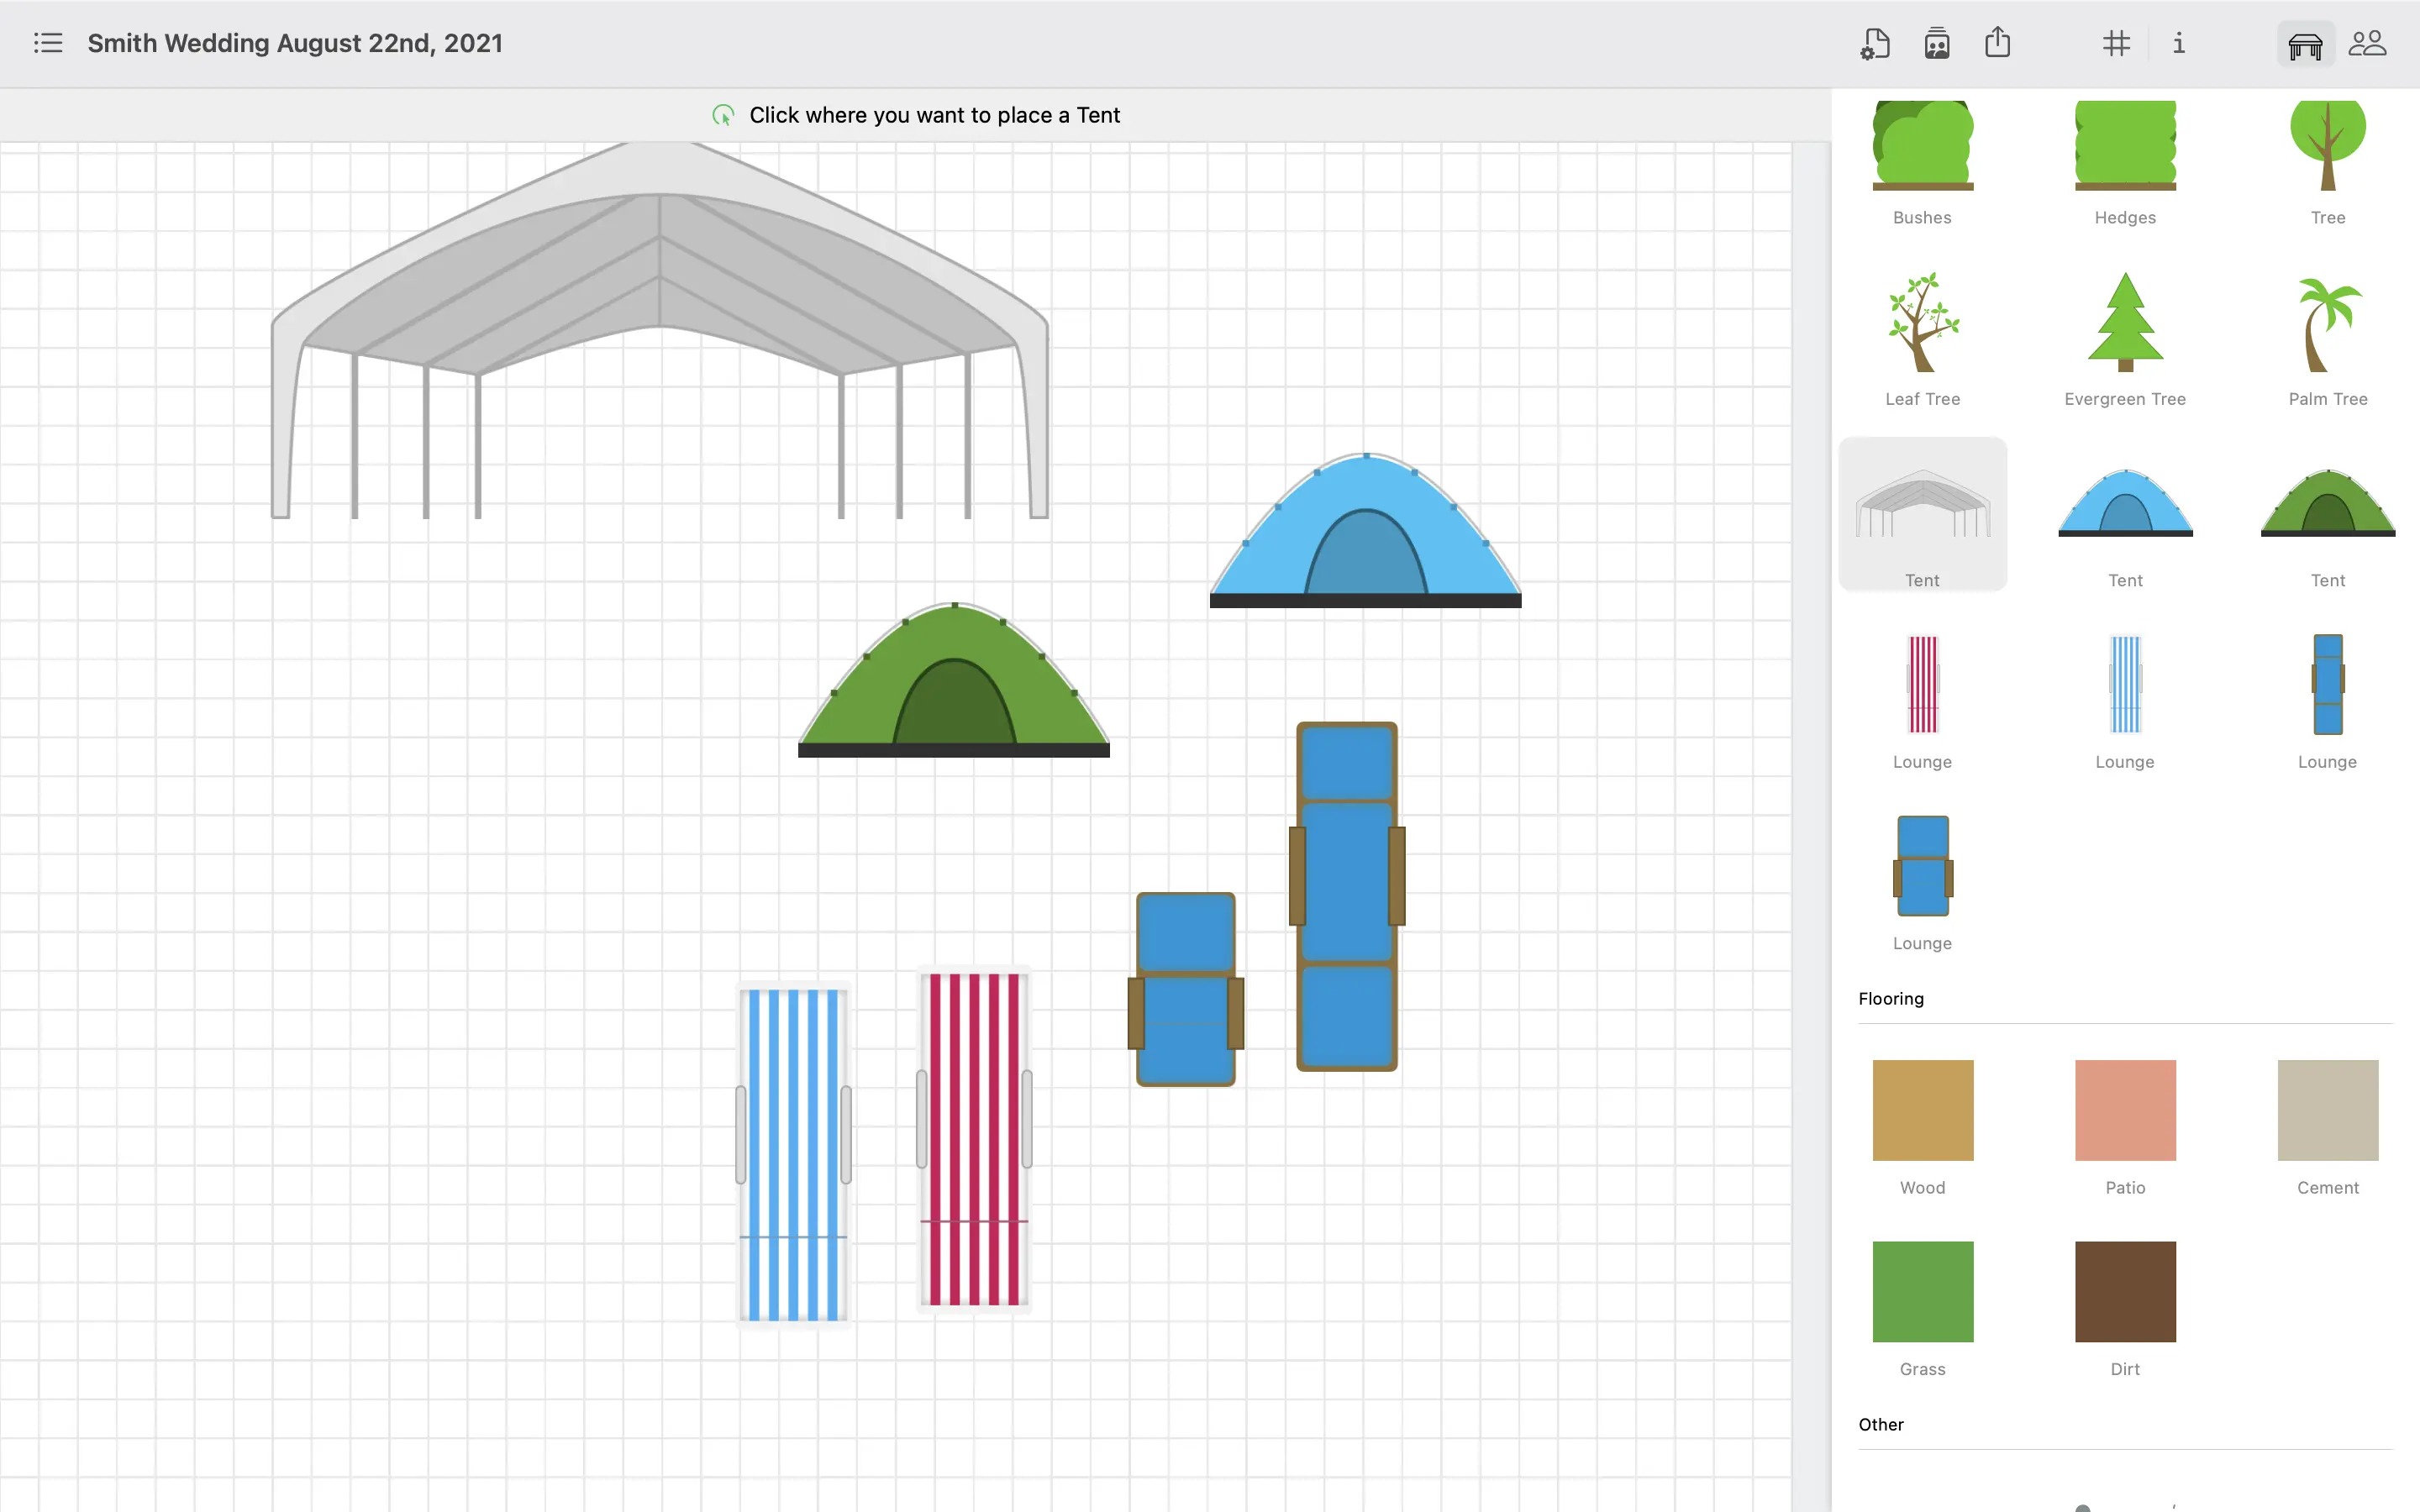The width and height of the screenshot is (2420, 1512).
Task: Open the sidebar list menu icon
Action: 47,43
